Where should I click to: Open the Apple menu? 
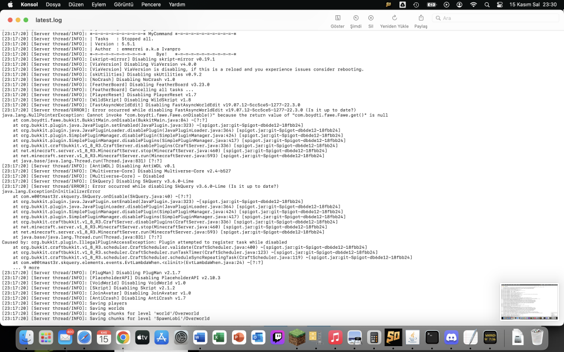[x=10, y=5]
